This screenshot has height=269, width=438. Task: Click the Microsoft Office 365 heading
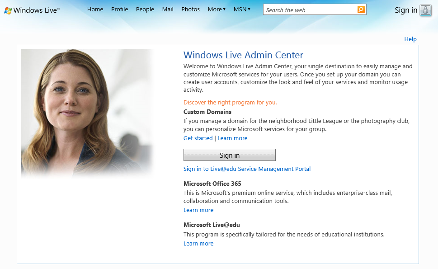[212, 184]
